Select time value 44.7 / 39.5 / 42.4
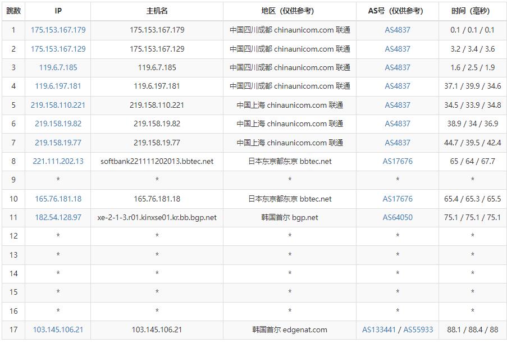The image size is (507, 343). click(472, 143)
